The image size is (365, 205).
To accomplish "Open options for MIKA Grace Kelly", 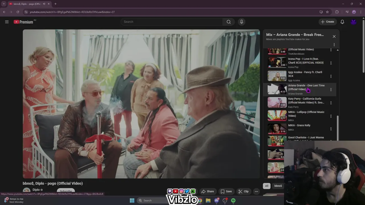I will point(331,129).
